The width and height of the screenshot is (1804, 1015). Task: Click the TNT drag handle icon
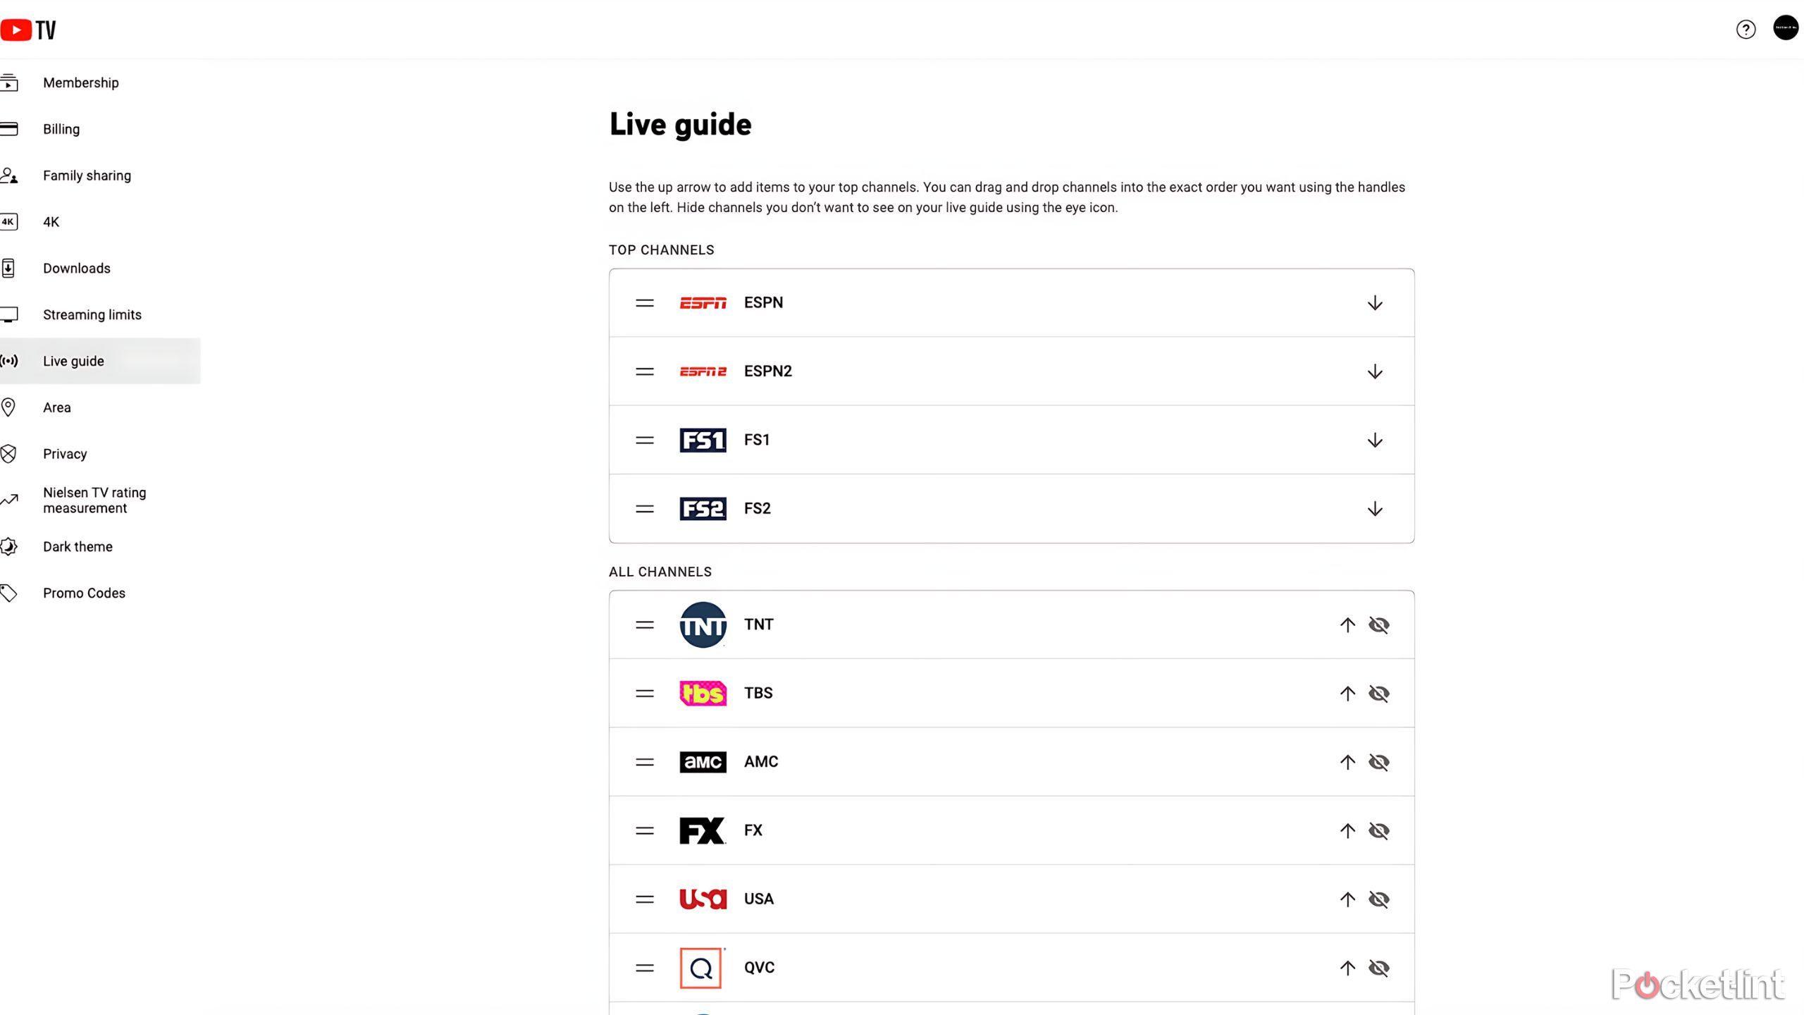[x=644, y=623]
